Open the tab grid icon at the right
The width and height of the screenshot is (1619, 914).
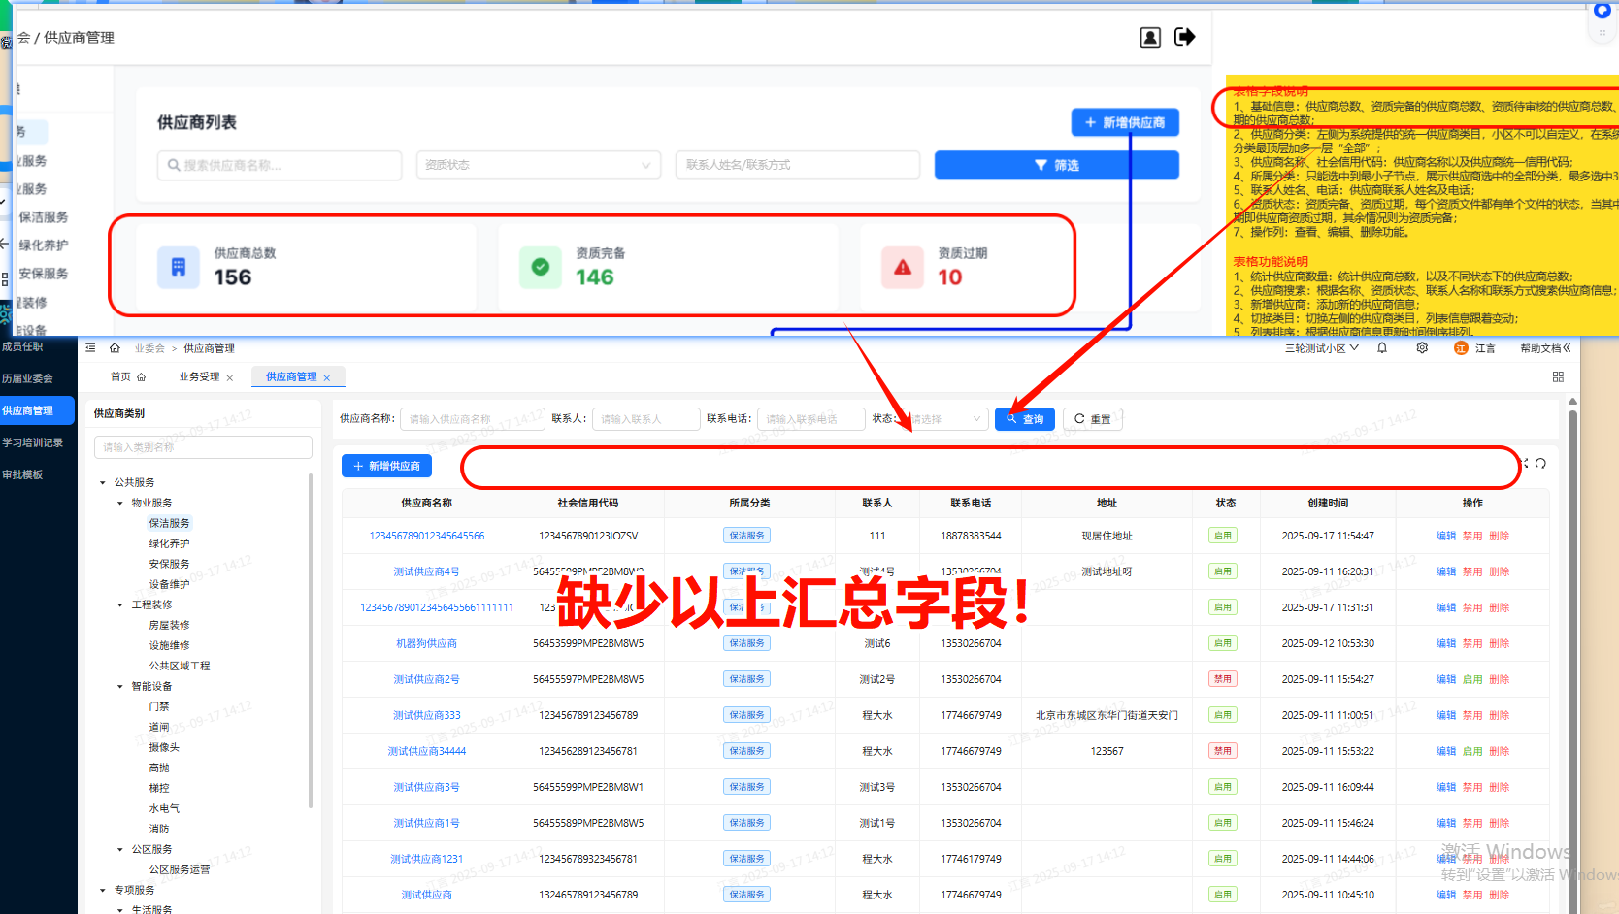tap(1558, 376)
